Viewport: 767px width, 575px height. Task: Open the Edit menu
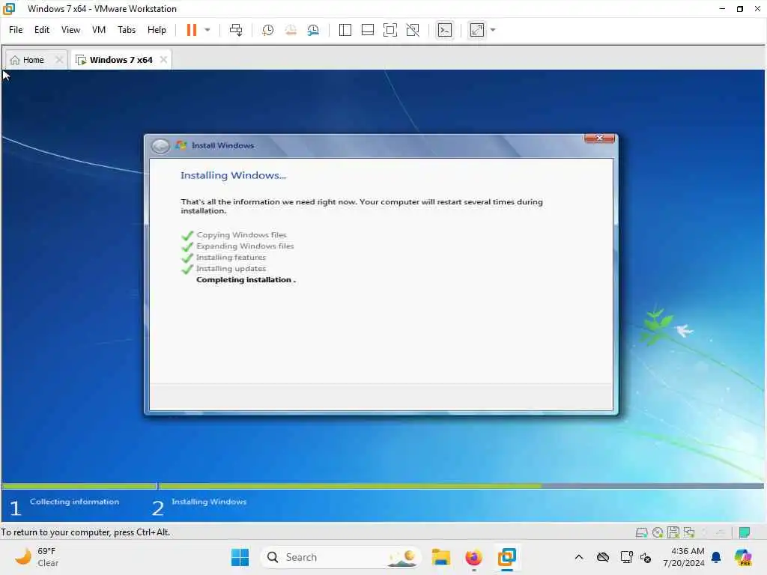(42, 30)
